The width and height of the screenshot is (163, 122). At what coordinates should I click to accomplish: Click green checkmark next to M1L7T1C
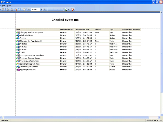16,50
